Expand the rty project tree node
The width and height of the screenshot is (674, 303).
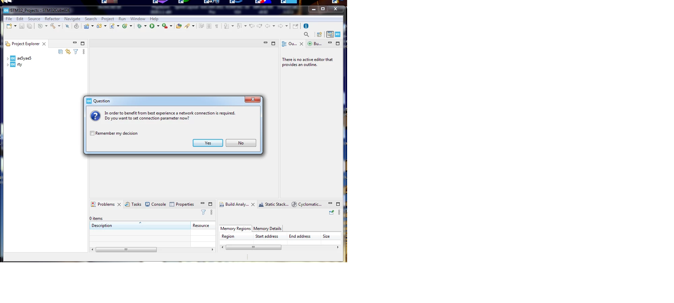coord(8,65)
